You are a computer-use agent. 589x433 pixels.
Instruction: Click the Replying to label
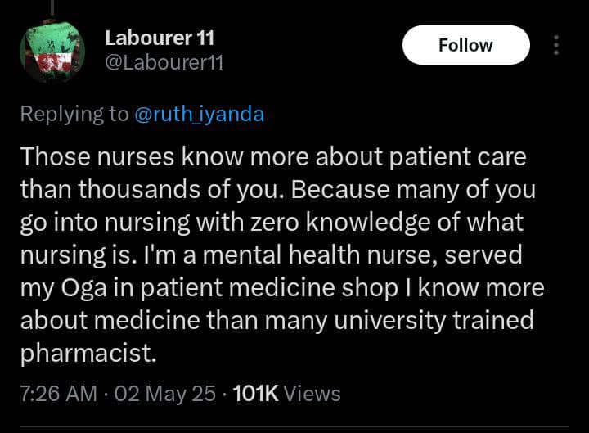click(x=74, y=115)
